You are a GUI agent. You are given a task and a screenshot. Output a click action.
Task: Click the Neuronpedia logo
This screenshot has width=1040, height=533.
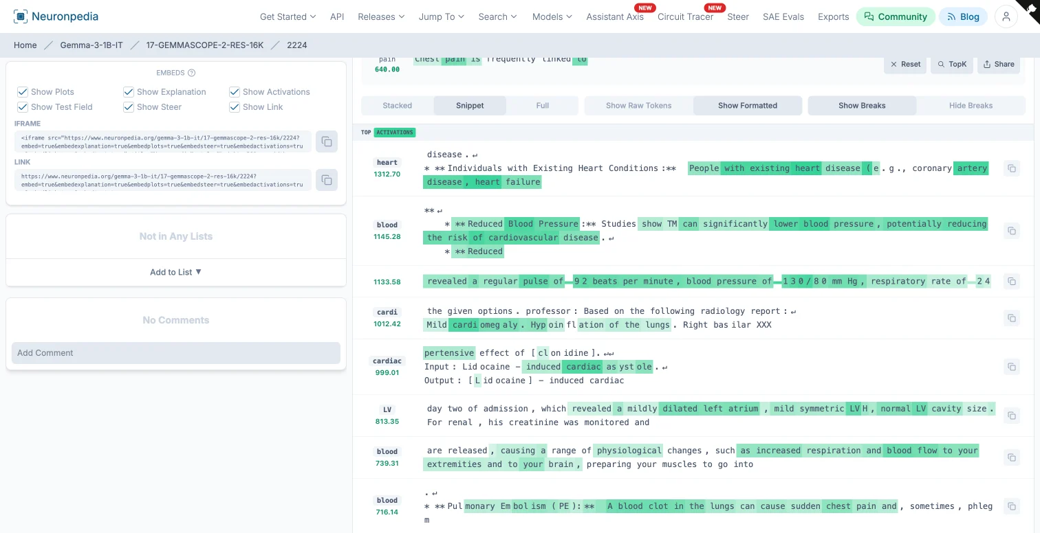(56, 16)
